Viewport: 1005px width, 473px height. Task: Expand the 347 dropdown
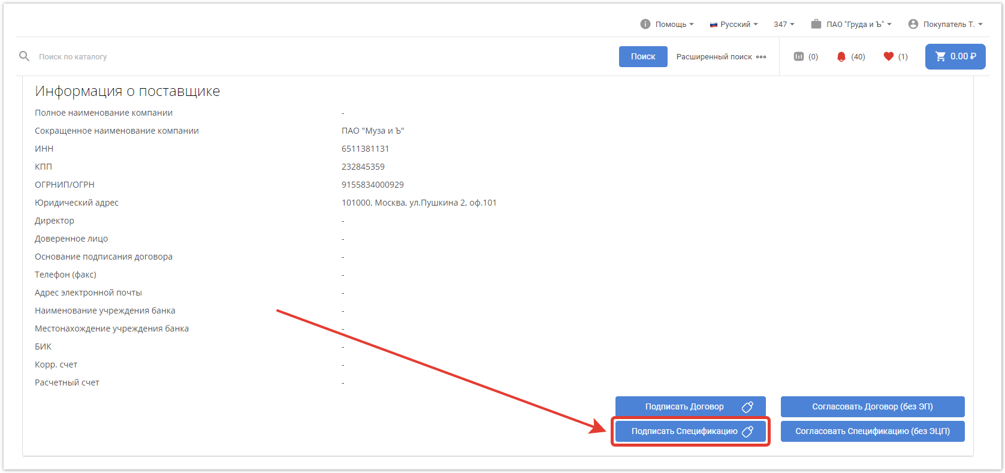[783, 25]
